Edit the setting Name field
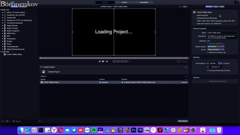 point(222,33)
